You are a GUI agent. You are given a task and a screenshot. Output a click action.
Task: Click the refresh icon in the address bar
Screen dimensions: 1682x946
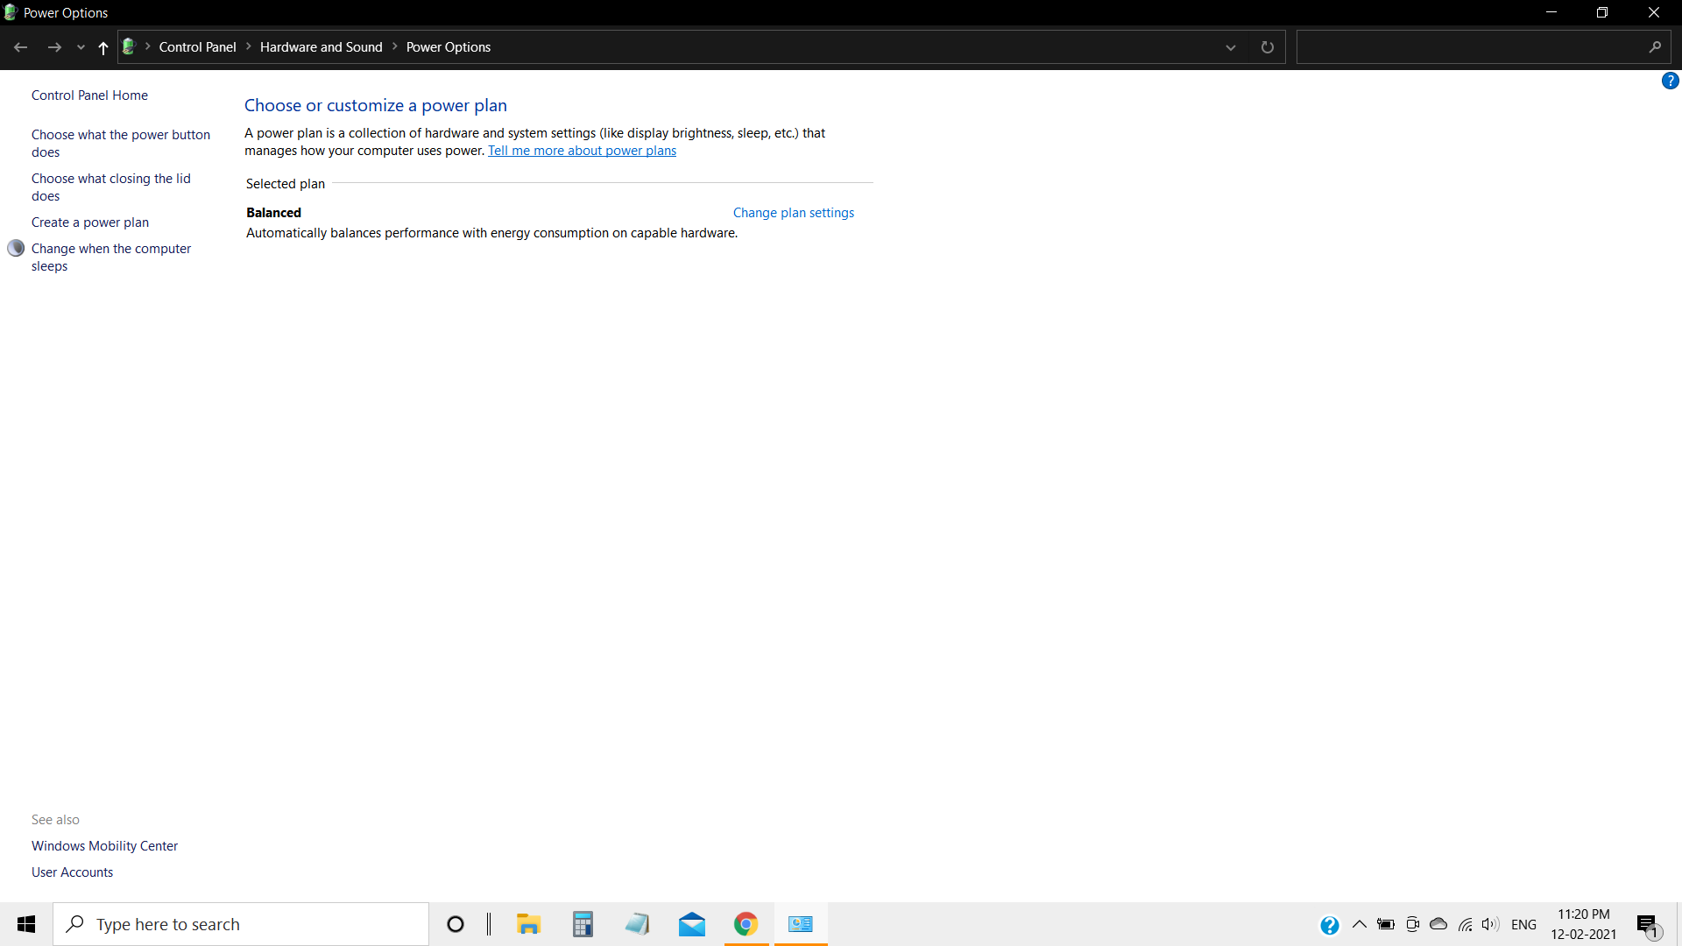point(1267,47)
